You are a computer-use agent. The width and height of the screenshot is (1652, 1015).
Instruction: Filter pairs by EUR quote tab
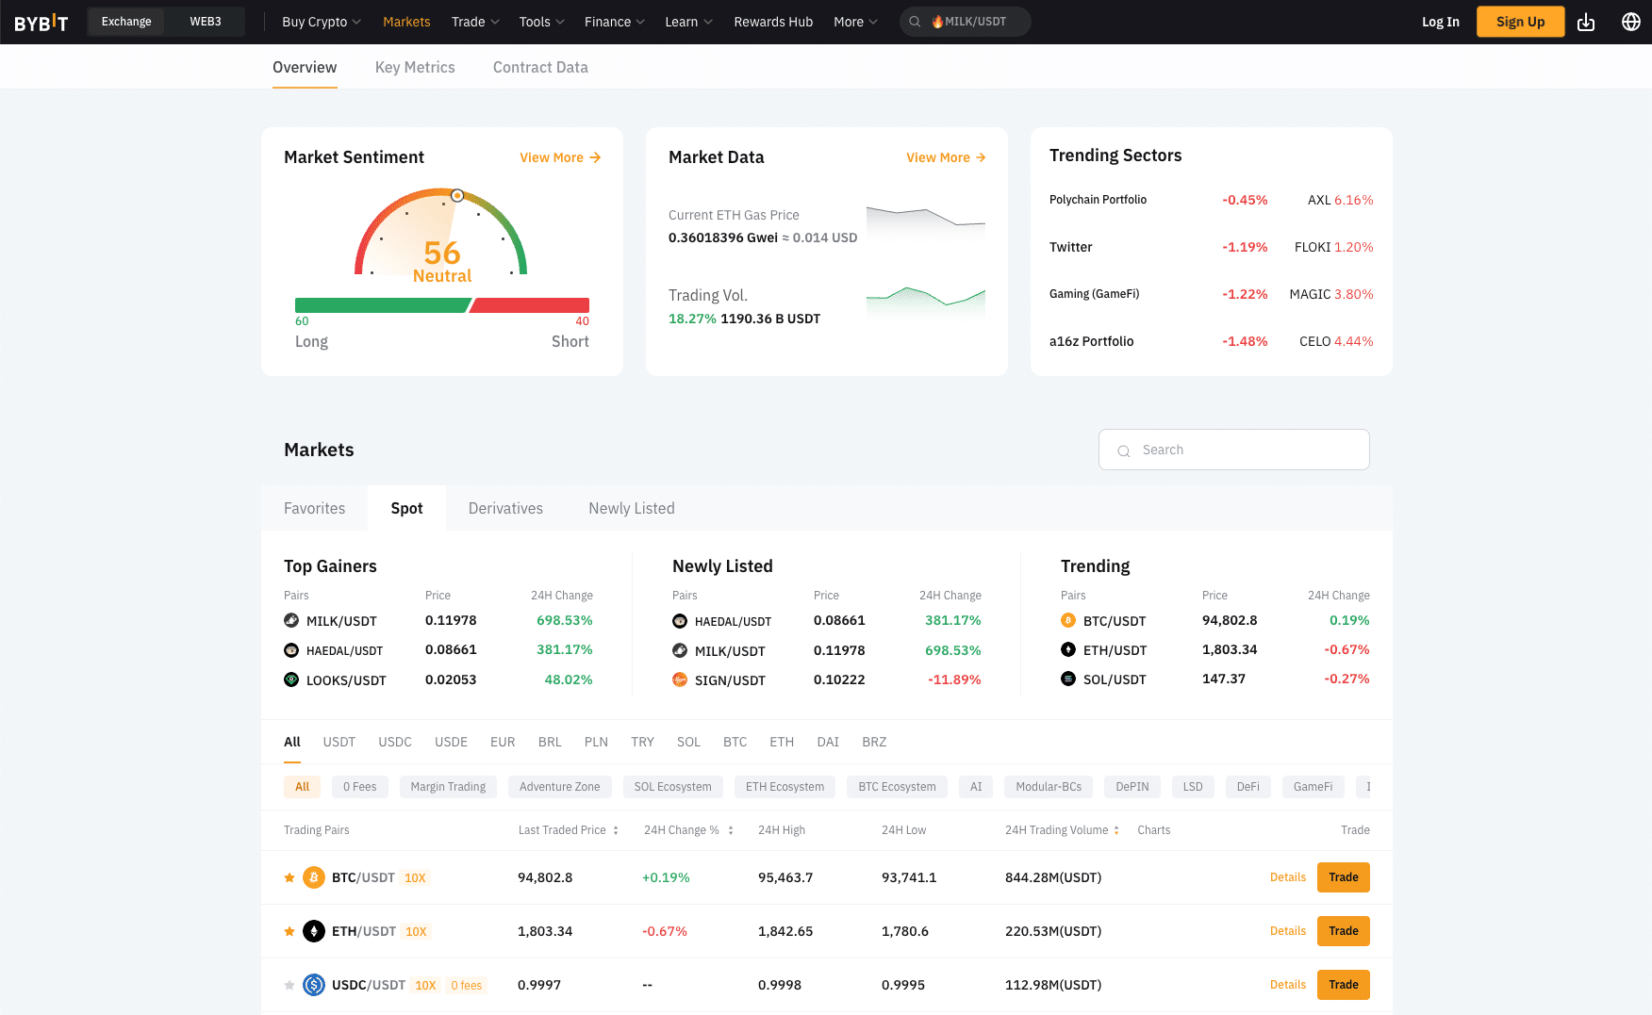503,742
